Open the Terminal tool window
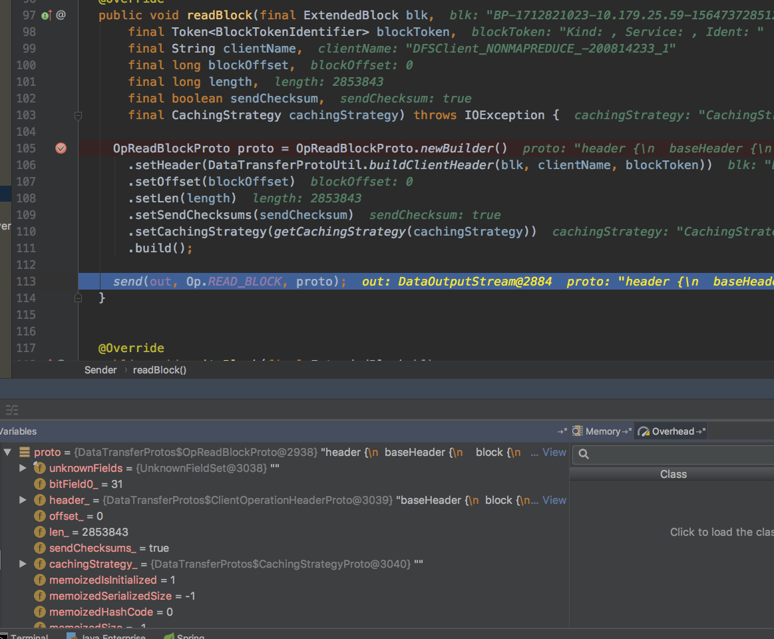The image size is (774, 639). point(25,635)
